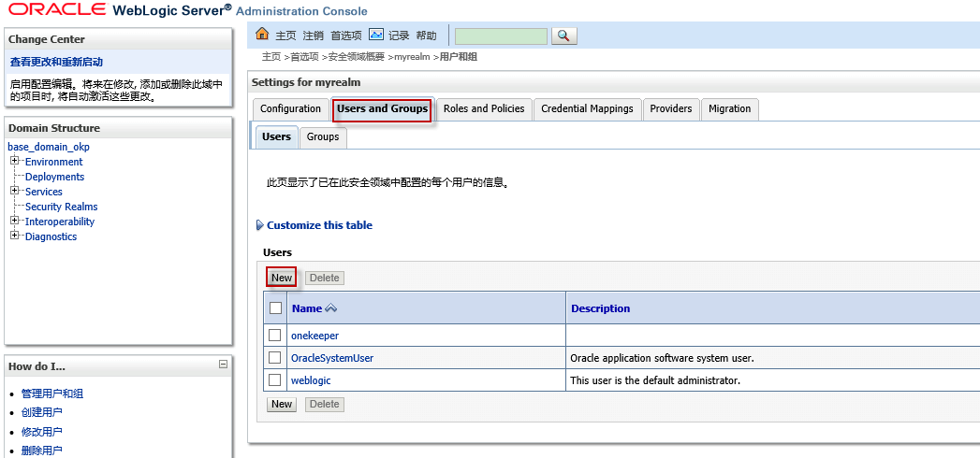Click Delete button below users table
980x458 pixels.
click(325, 404)
